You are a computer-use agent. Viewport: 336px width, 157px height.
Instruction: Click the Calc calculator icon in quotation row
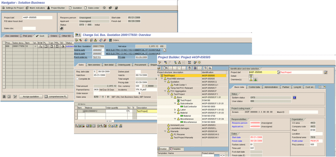[x=51, y=46]
